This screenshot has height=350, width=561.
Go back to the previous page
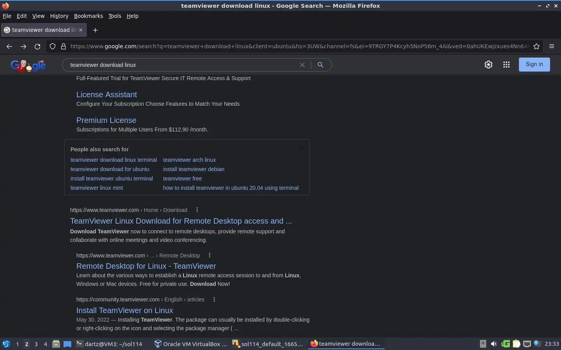9,46
